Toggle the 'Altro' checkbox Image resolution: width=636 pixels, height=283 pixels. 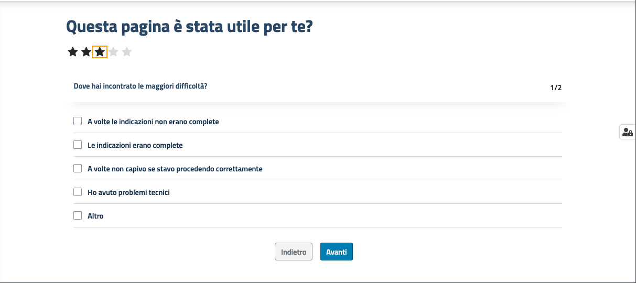[78, 215]
